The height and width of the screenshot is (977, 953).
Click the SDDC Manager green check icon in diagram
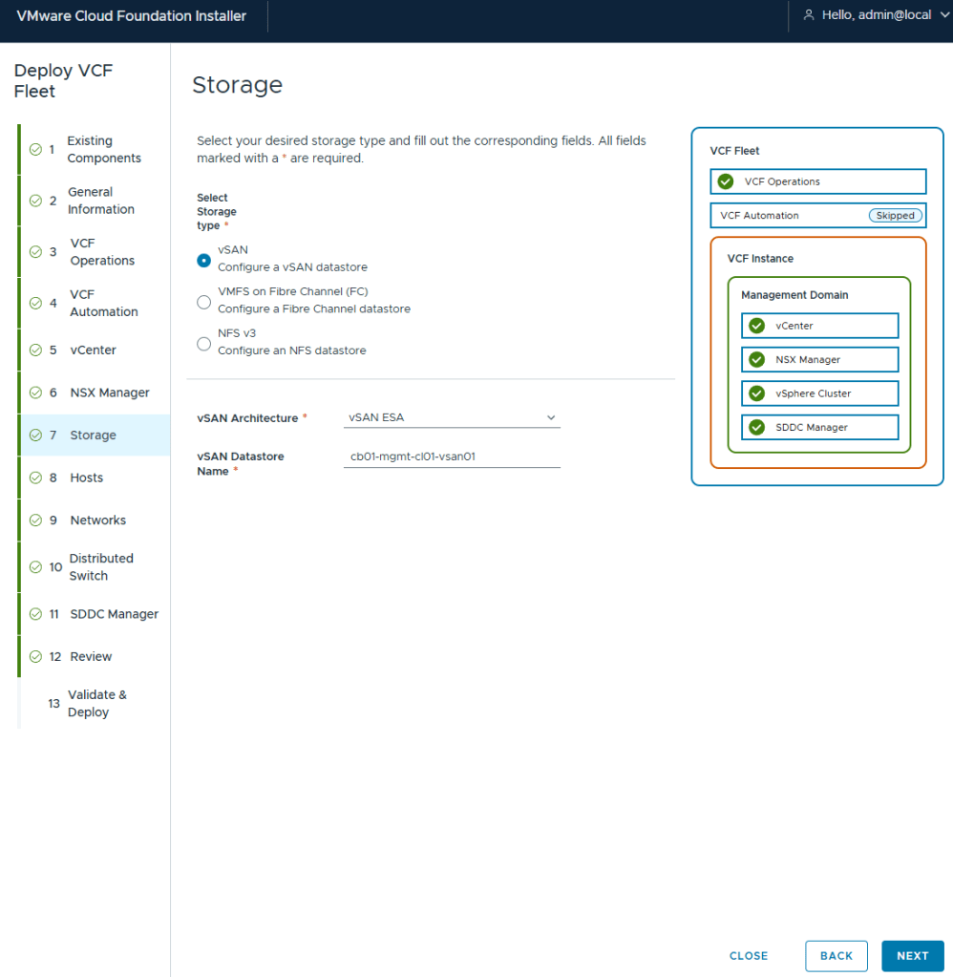757,427
